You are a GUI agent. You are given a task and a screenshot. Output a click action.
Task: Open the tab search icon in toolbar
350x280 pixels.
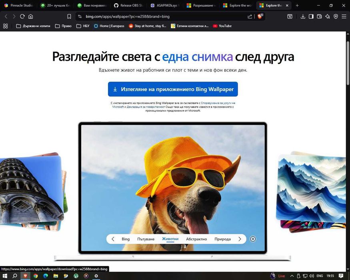pos(290,16)
